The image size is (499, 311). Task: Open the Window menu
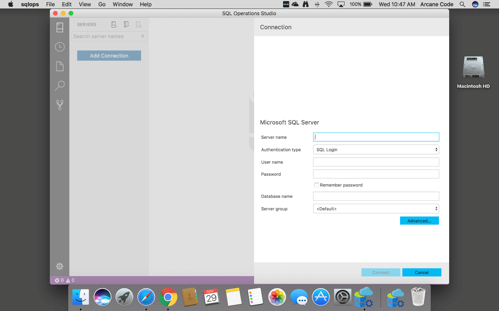coord(123,4)
